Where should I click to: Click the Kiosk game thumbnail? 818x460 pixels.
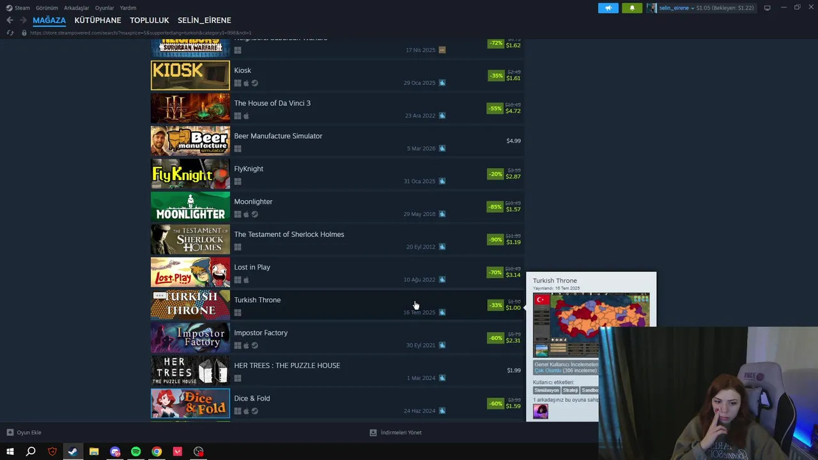click(x=190, y=75)
